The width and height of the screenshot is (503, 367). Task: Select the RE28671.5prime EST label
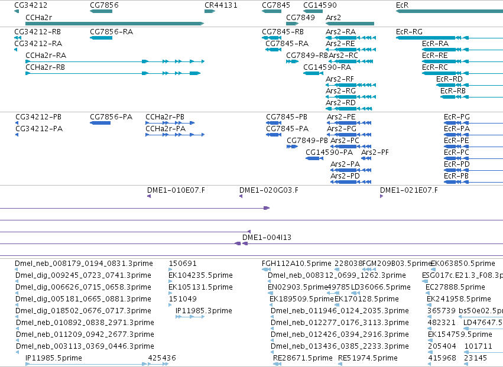click(303, 358)
